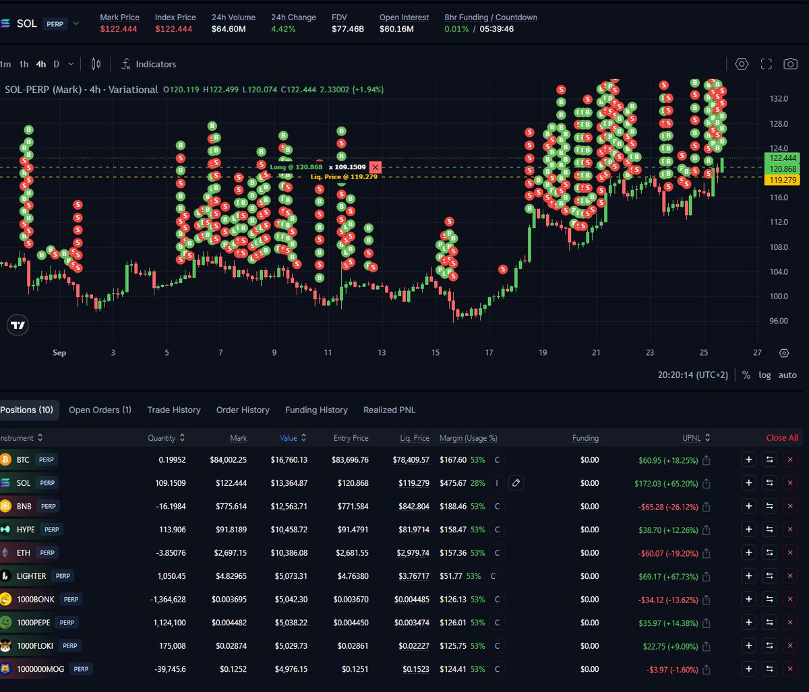Image resolution: width=809 pixels, height=692 pixels.
Task: Switch to Open Orders (1) tab
Action: coord(100,410)
